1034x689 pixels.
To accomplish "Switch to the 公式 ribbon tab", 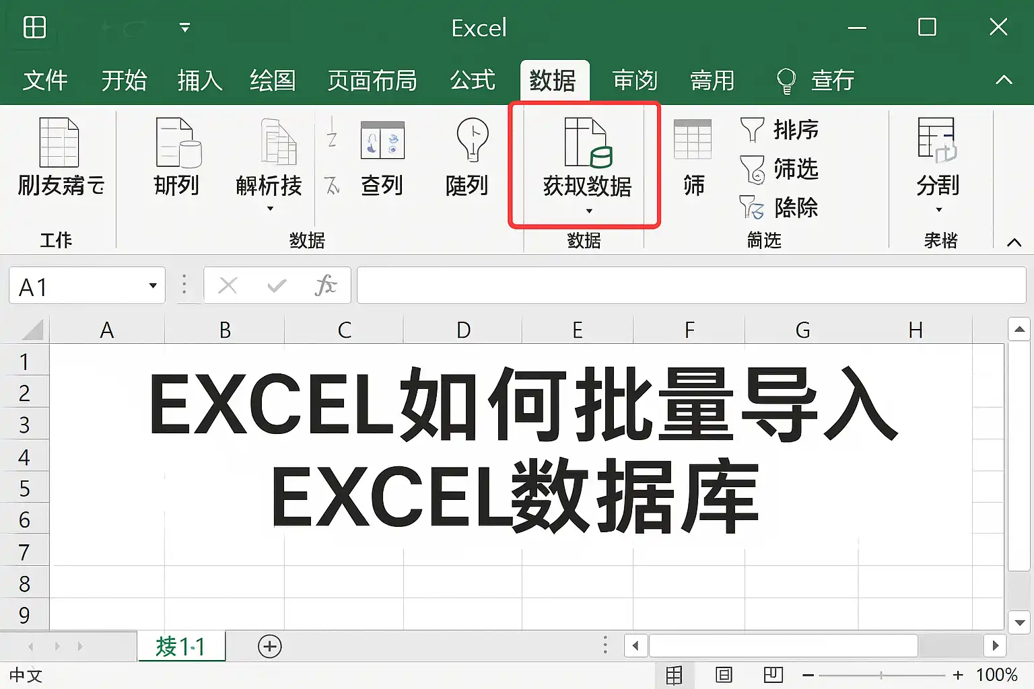I will [473, 81].
